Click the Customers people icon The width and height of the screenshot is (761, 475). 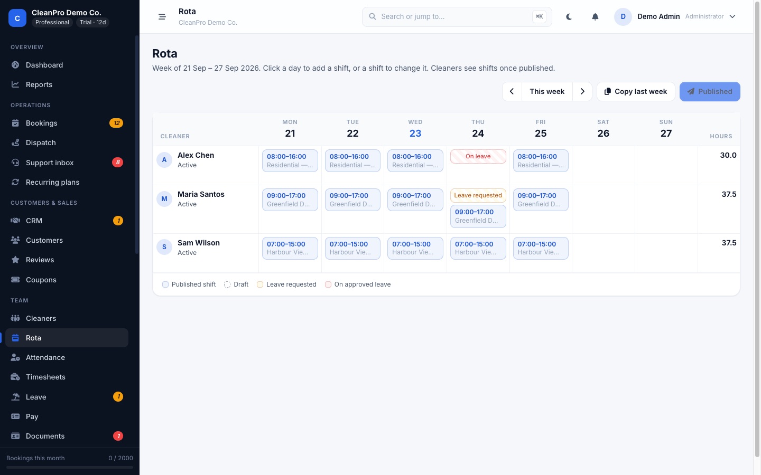(15, 240)
